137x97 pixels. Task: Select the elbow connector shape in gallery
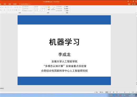pos(39,9)
